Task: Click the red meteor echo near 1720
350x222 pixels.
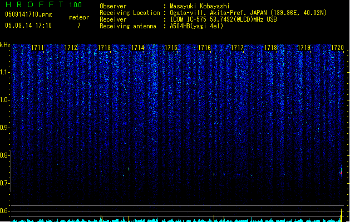Action: coord(341,173)
